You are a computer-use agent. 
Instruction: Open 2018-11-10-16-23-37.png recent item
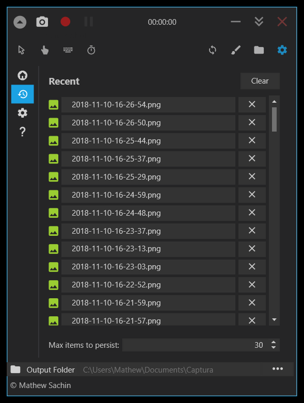click(148, 231)
